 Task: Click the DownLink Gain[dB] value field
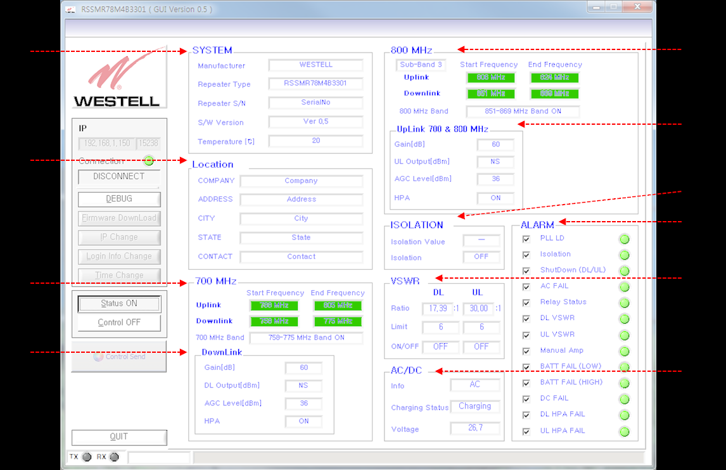303,368
